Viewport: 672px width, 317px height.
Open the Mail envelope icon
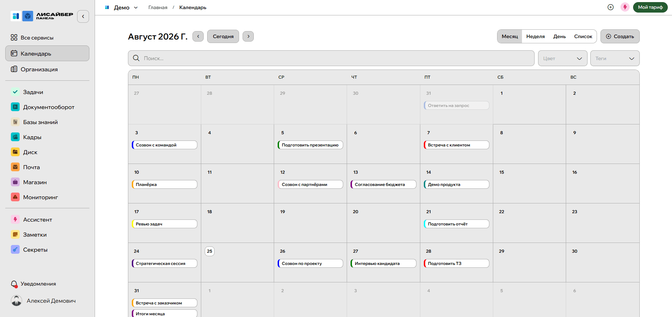click(15, 167)
